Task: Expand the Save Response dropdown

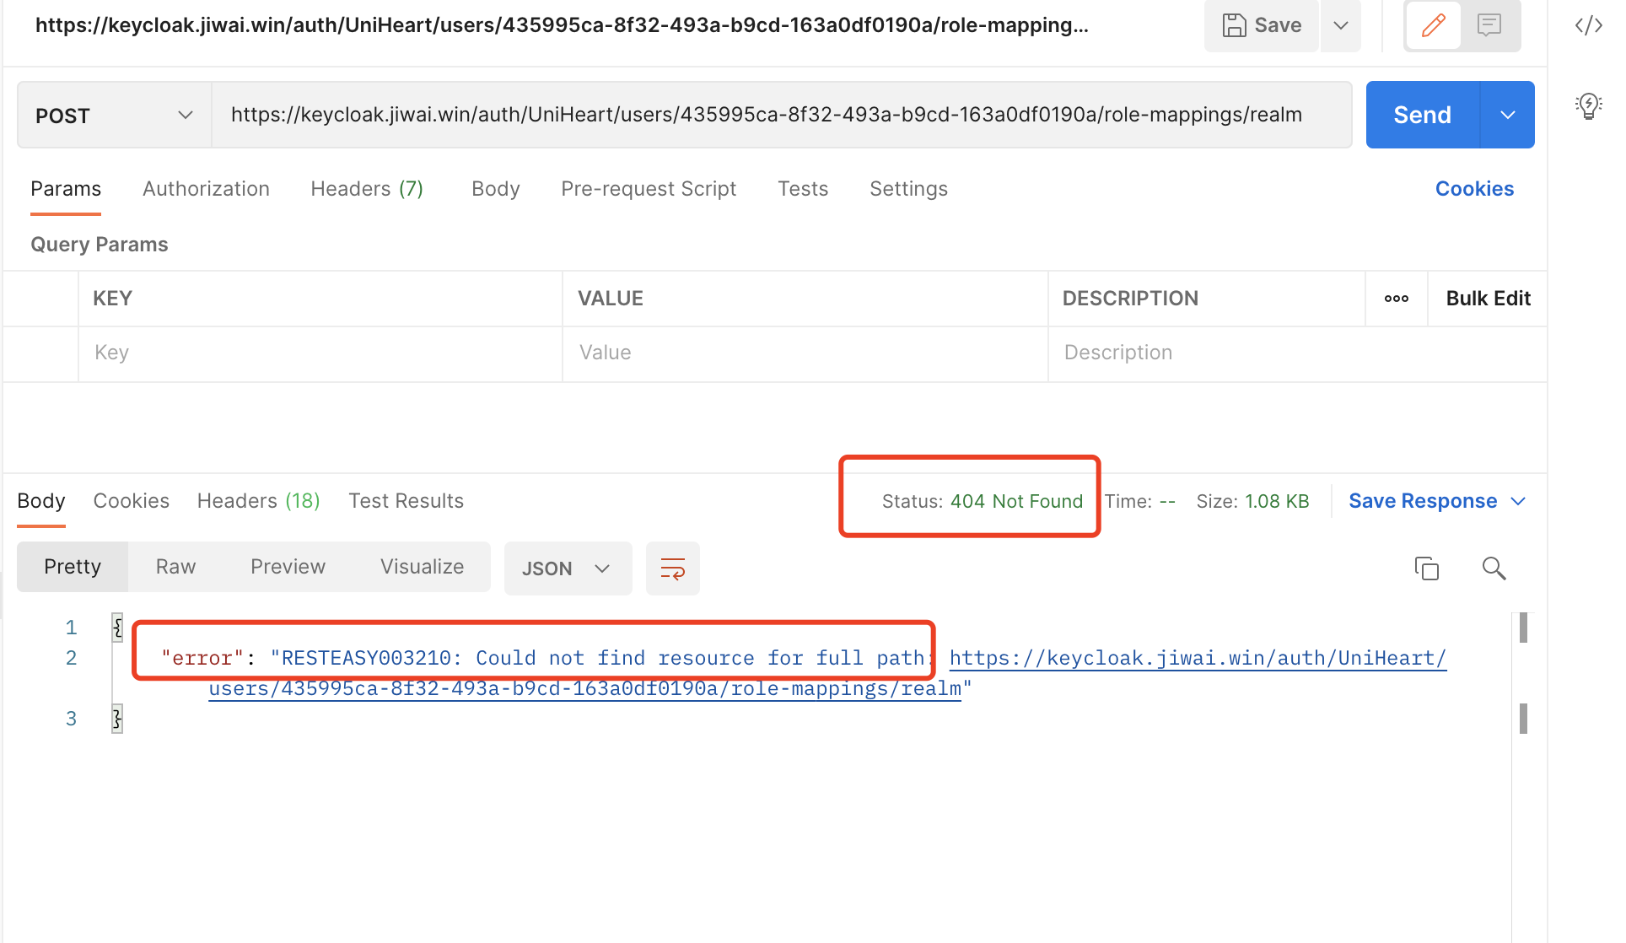Action: click(1521, 500)
